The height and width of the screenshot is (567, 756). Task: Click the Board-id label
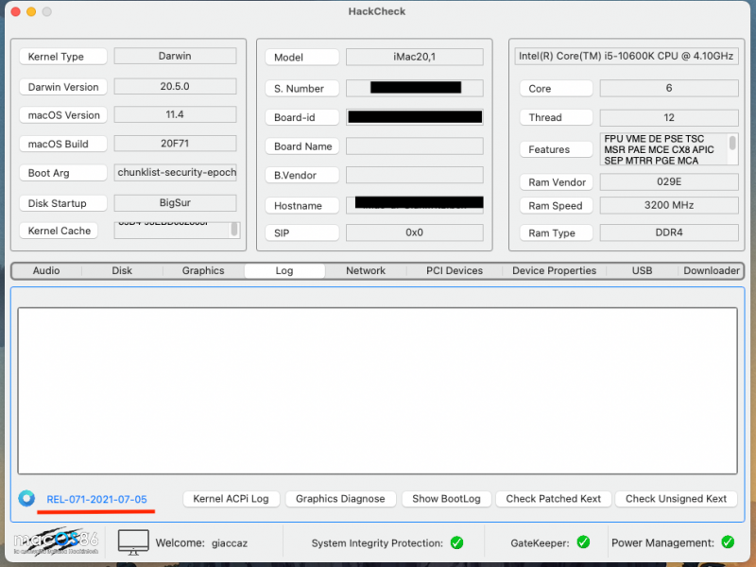(x=302, y=117)
